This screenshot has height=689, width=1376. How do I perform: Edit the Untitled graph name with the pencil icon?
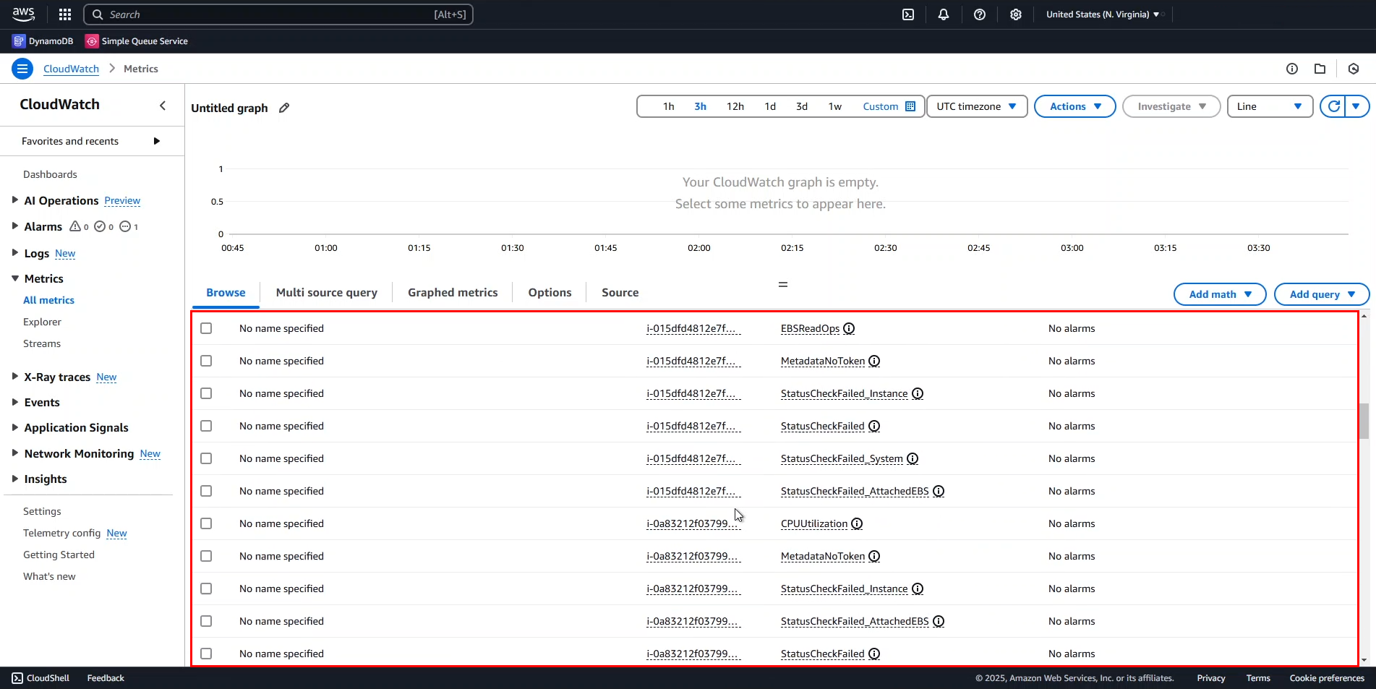284,108
